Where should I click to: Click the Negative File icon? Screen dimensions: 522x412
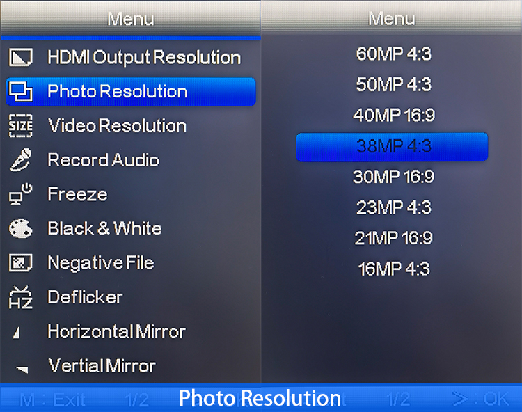[21, 263]
